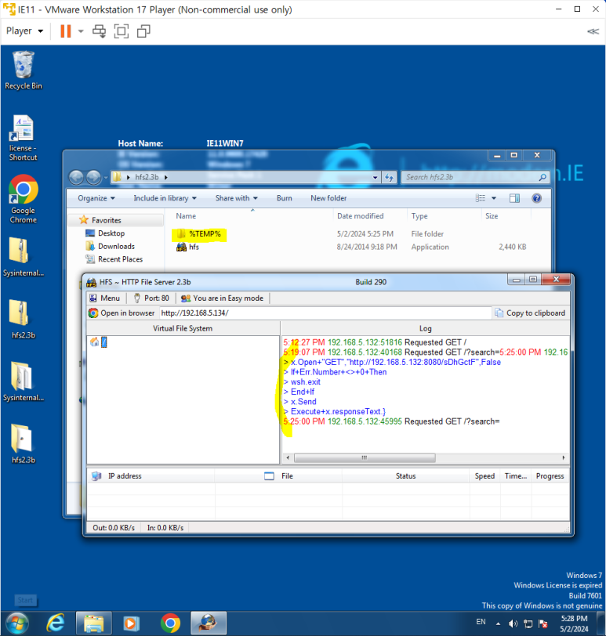Open recent locations dropdown in Explorer address bar

click(x=375, y=177)
